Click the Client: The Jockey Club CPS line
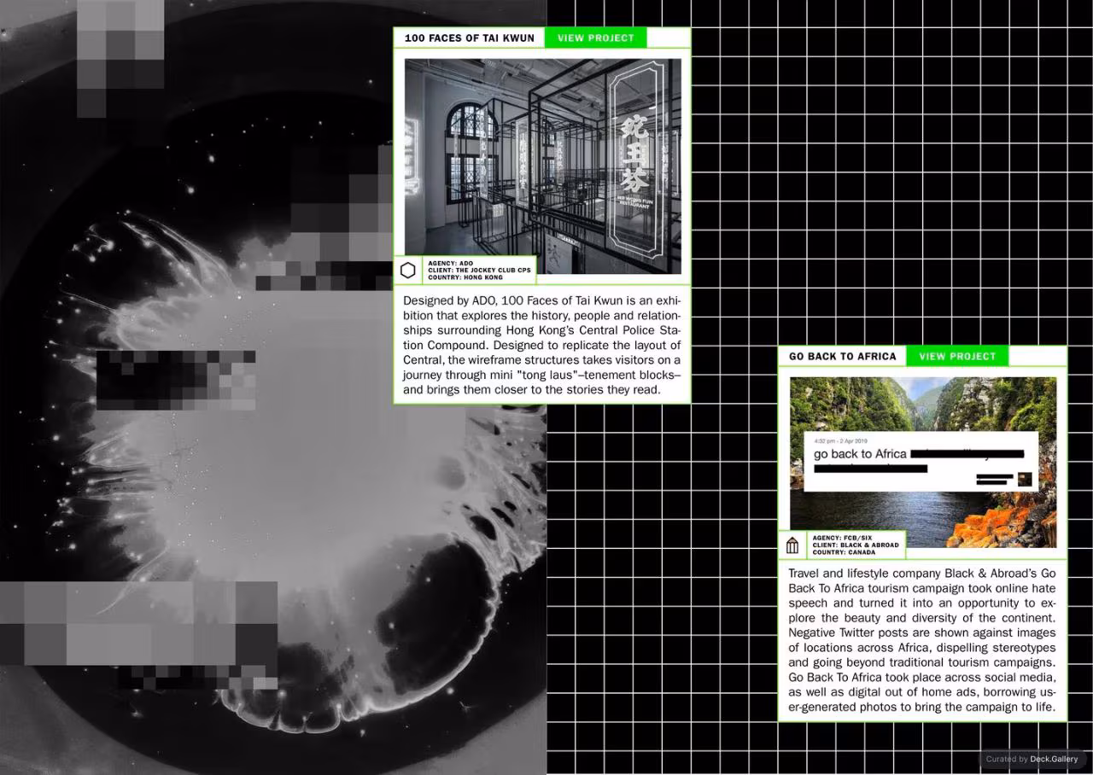This screenshot has width=1093, height=775. (479, 271)
